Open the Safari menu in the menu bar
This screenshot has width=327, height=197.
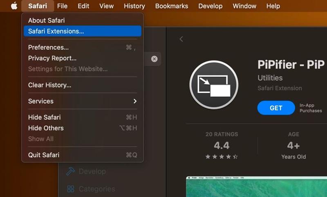pos(38,6)
